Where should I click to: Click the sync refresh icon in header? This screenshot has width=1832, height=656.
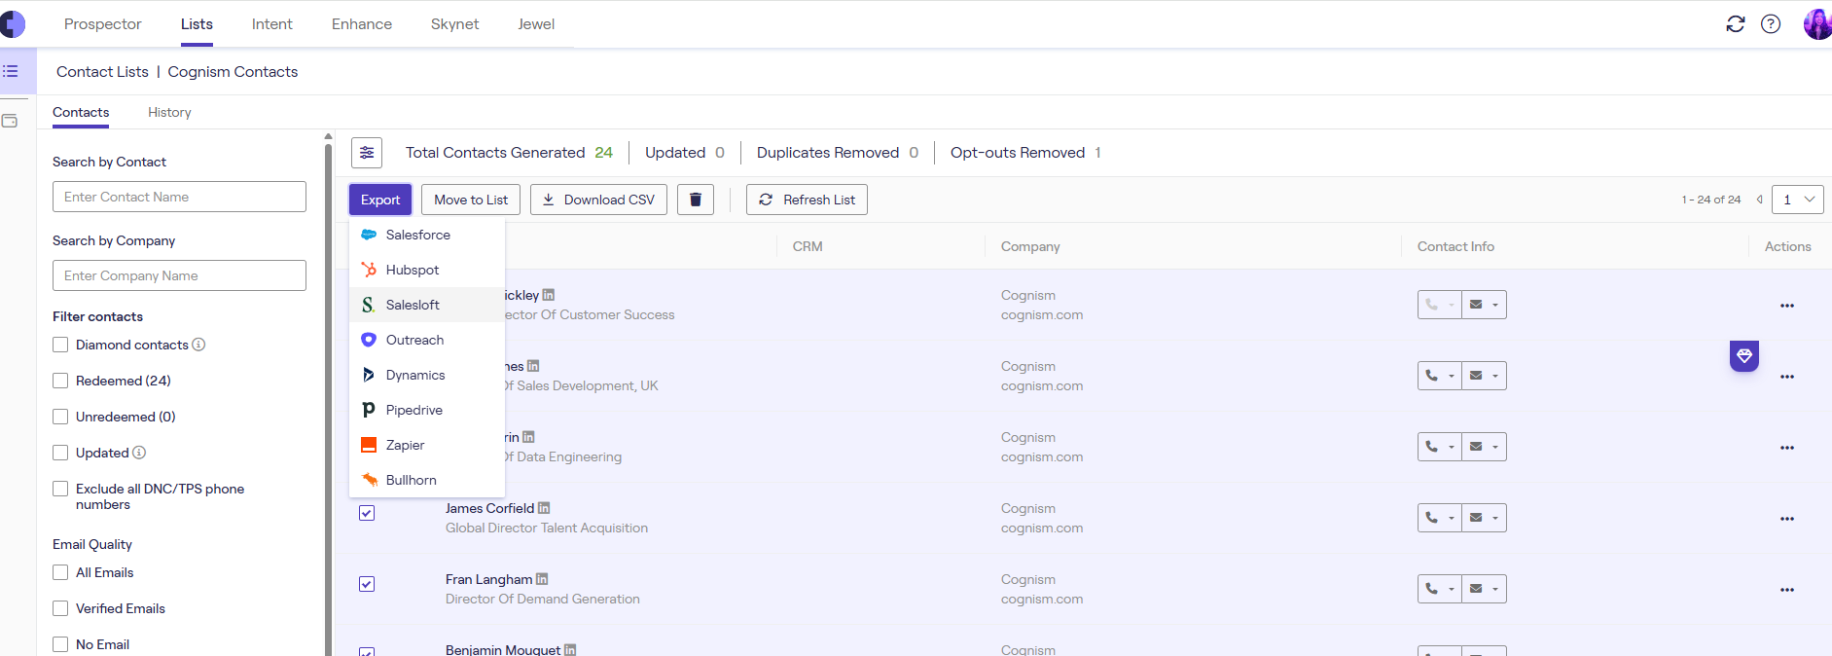click(x=1735, y=24)
